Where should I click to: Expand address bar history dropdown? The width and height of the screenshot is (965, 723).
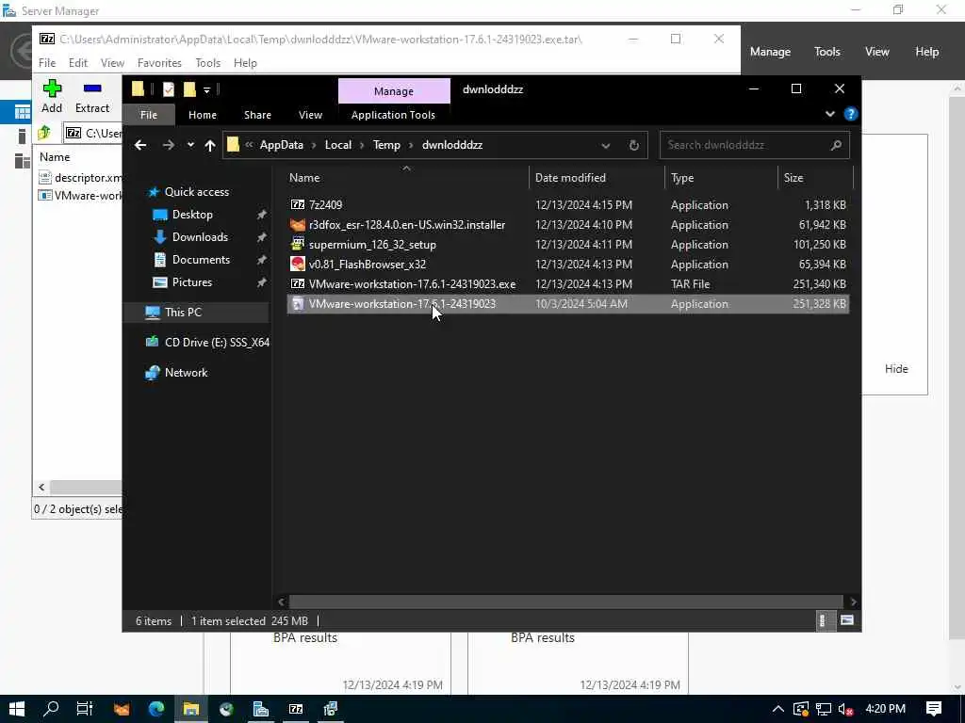(606, 146)
